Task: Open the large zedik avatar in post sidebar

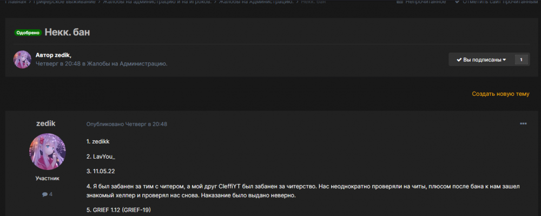Action: pos(48,152)
